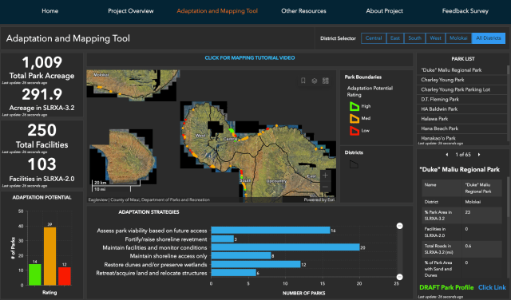This screenshot has width=511, height=300.
Task: Click the Upcountry label on map
Action: pyautogui.click(x=276, y=181)
